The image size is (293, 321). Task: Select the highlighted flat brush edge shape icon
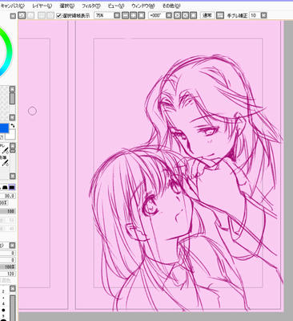[12, 187]
